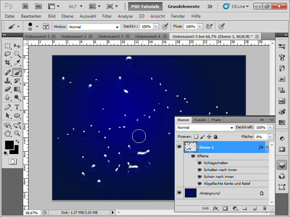Open CS Live services
The image size is (290, 217).
point(236,7)
